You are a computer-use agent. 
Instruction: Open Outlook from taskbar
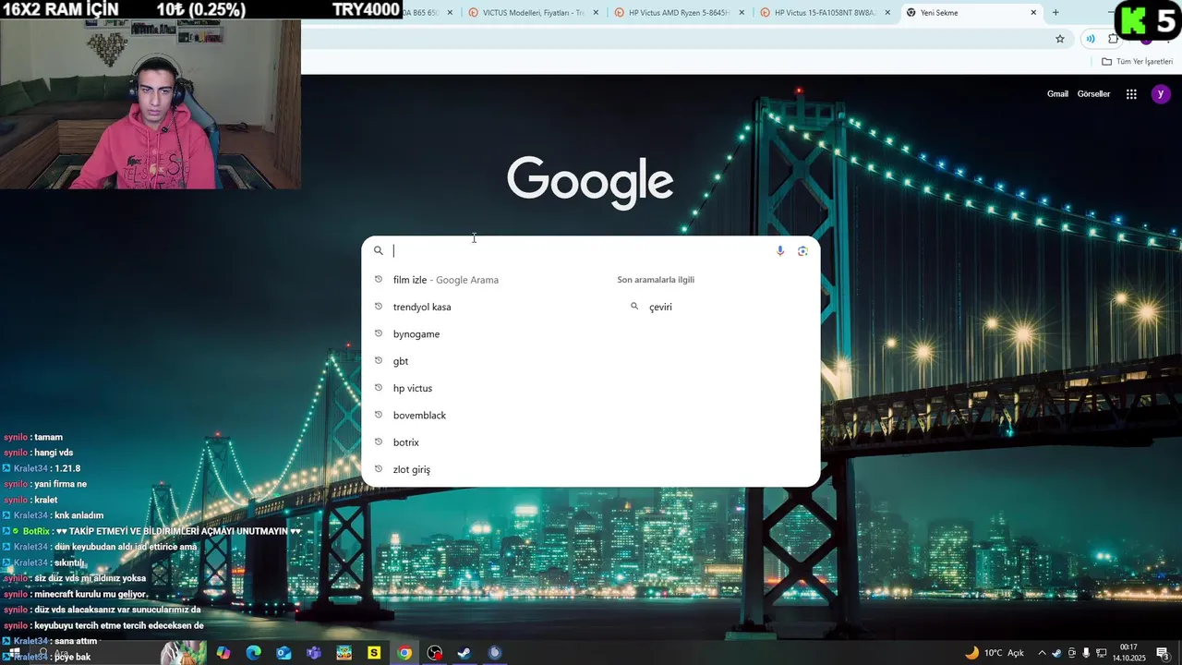(x=283, y=653)
